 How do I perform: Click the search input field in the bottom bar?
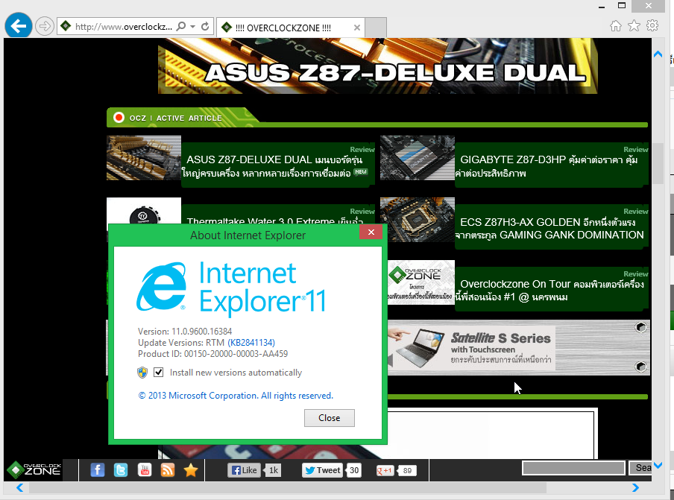click(573, 468)
